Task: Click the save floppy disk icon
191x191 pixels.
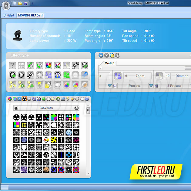Action: [x=25, y=3]
